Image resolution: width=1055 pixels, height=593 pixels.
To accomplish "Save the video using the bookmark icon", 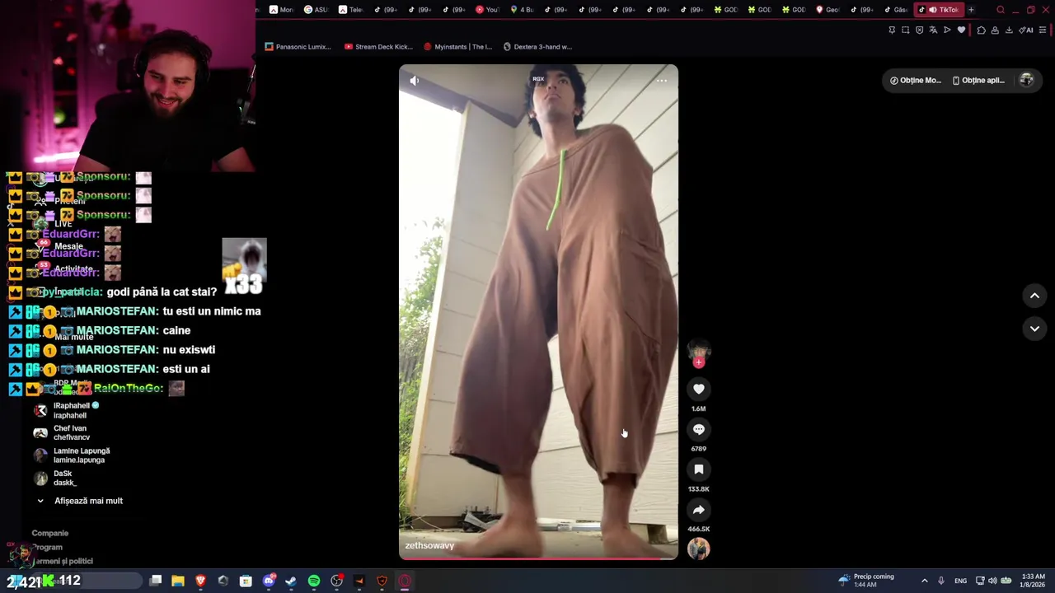I will 698,469.
